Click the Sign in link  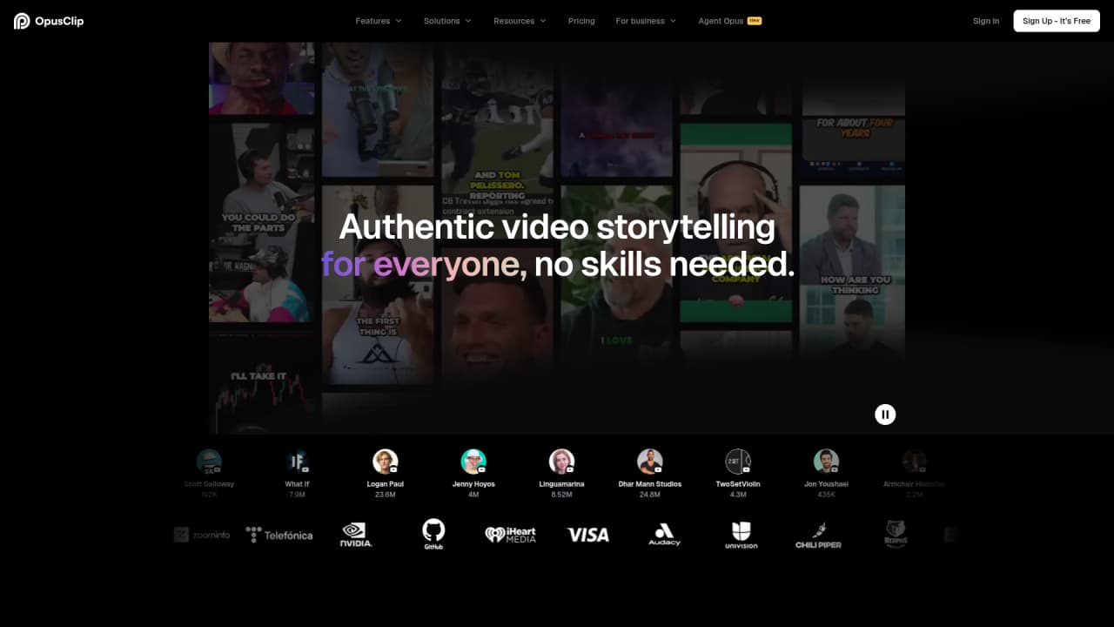(x=986, y=21)
